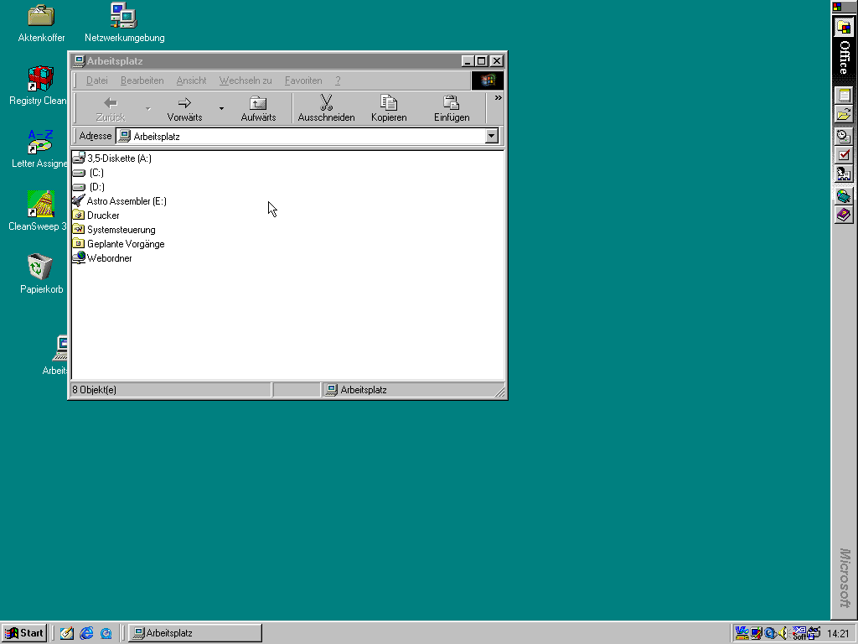Open the Wechseln zu menu

coord(246,80)
